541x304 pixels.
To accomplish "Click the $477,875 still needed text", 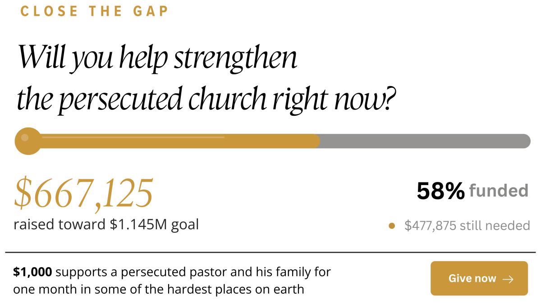I will [x=467, y=225].
